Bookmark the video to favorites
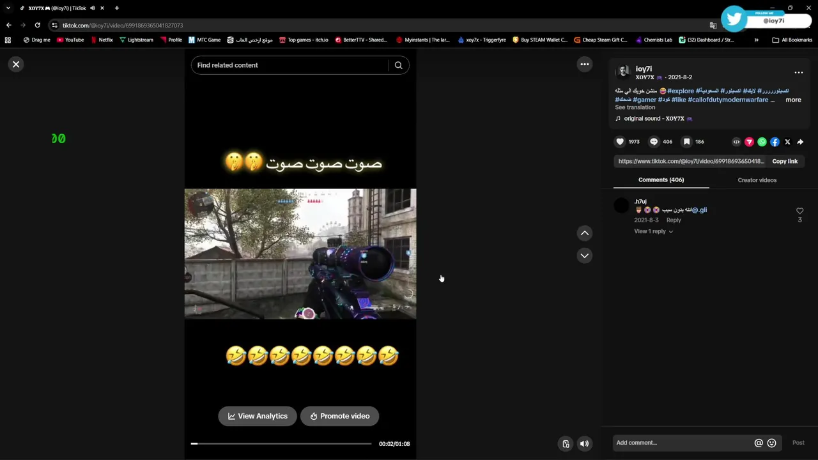This screenshot has width=818, height=460. point(686,142)
